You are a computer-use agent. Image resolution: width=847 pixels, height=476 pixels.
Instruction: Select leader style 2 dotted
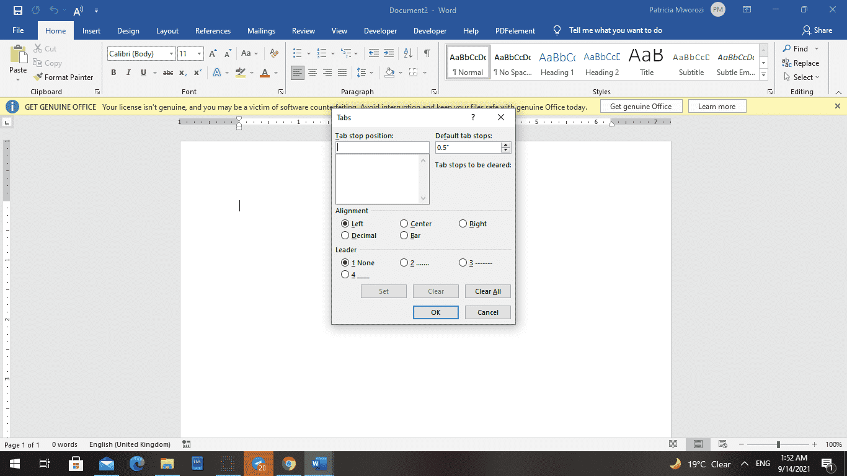(x=404, y=262)
